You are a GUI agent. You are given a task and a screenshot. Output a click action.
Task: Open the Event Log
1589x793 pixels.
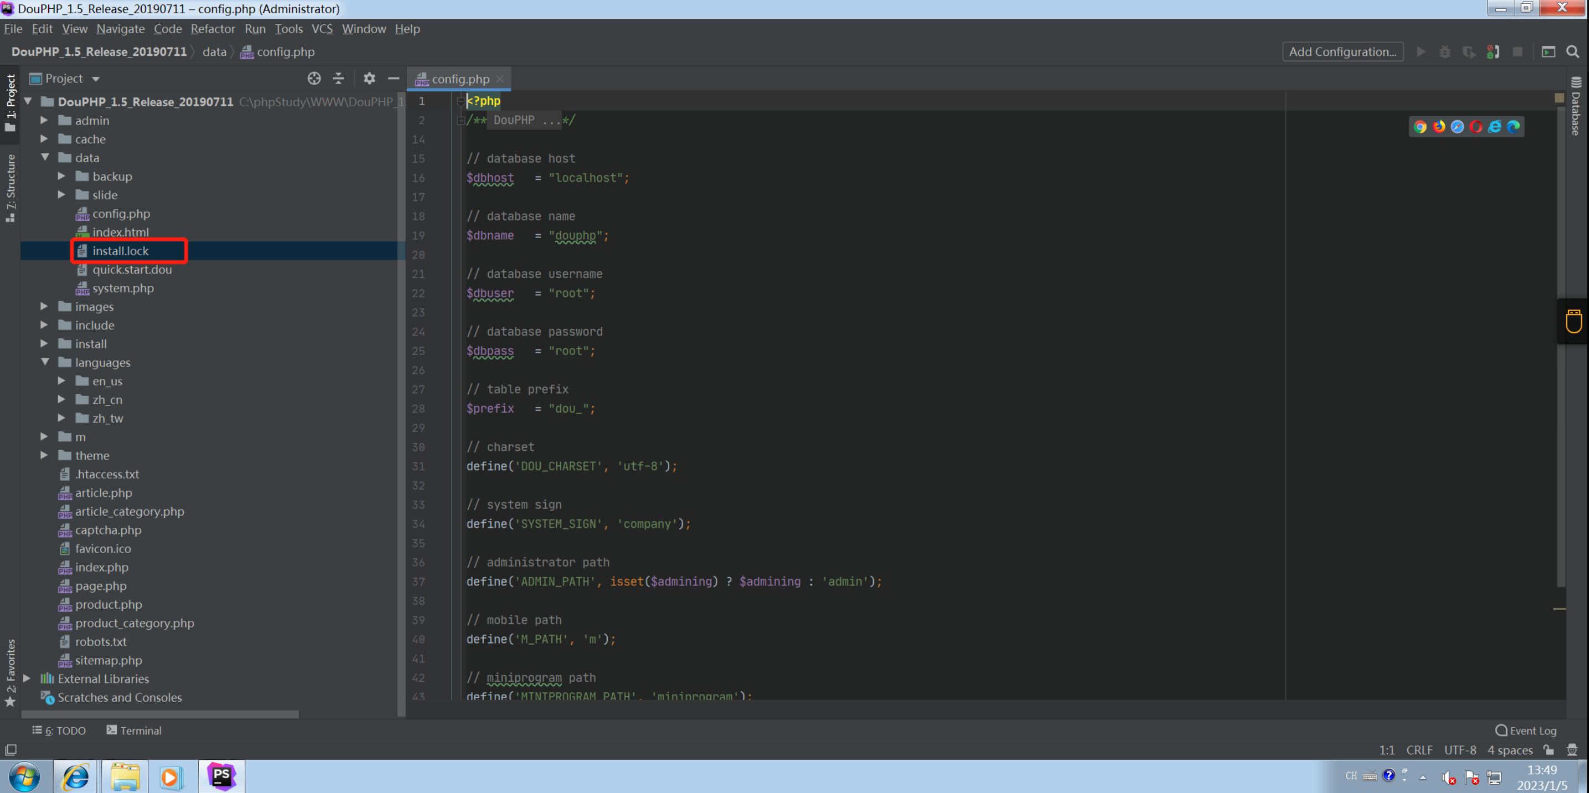(x=1526, y=730)
